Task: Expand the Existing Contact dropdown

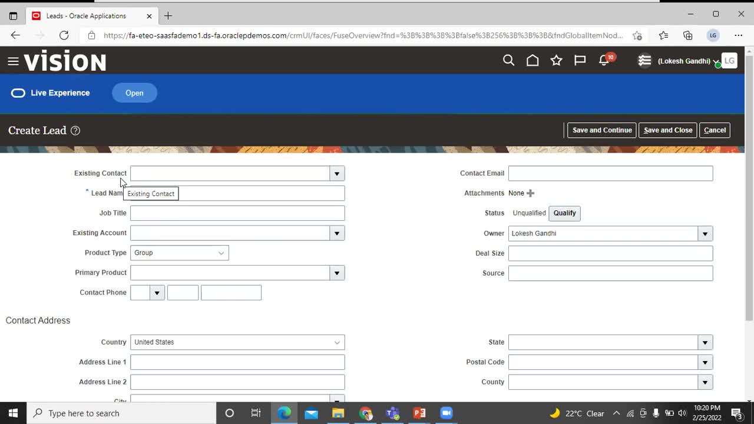Action: 337,174
